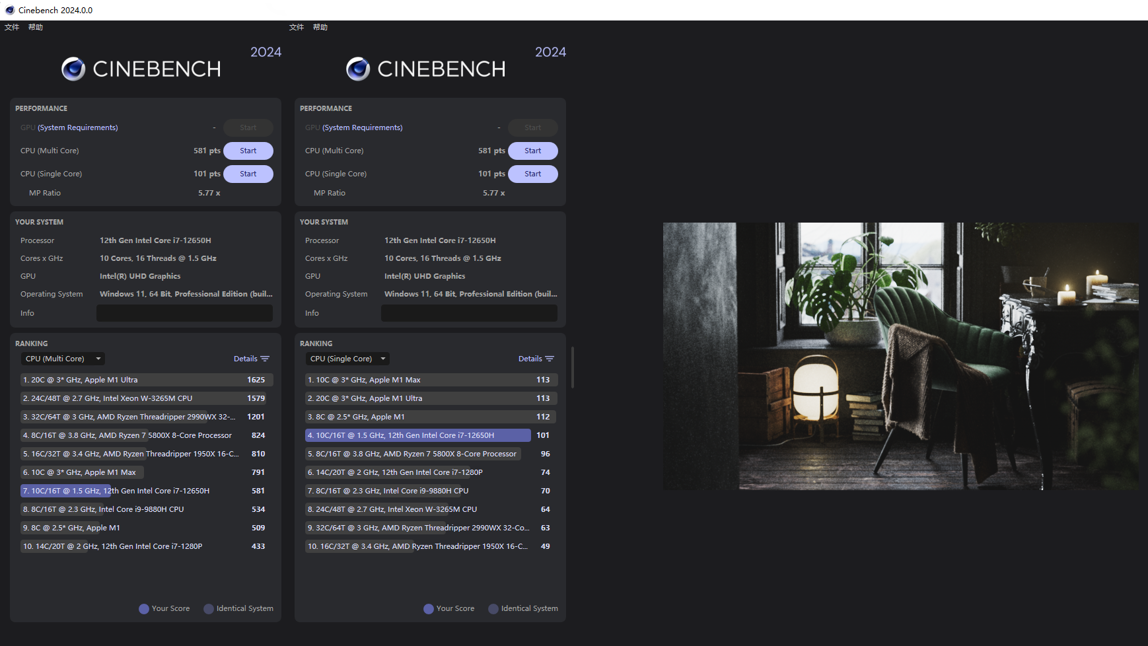Viewport: 1148px width, 646px height.
Task: Click the Info text field in left panel
Action: coord(184,313)
